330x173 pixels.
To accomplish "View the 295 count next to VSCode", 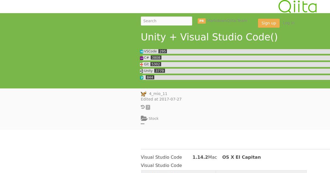I will click(163, 51).
